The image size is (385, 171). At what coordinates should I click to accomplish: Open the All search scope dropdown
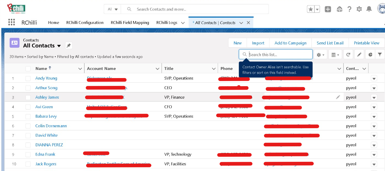pos(113,9)
